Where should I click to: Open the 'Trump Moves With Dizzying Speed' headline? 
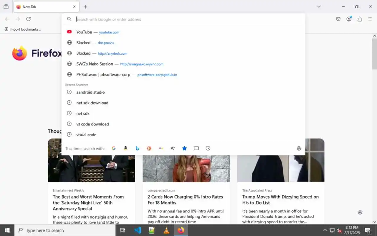click(x=280, y=200)
